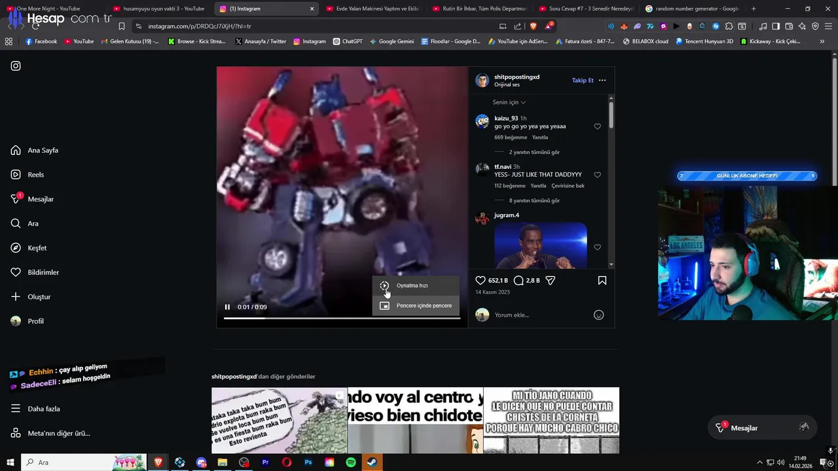838x471 pixels.
Task: Toggle the browser sidebar panel
Action: [x=776, y=26]
